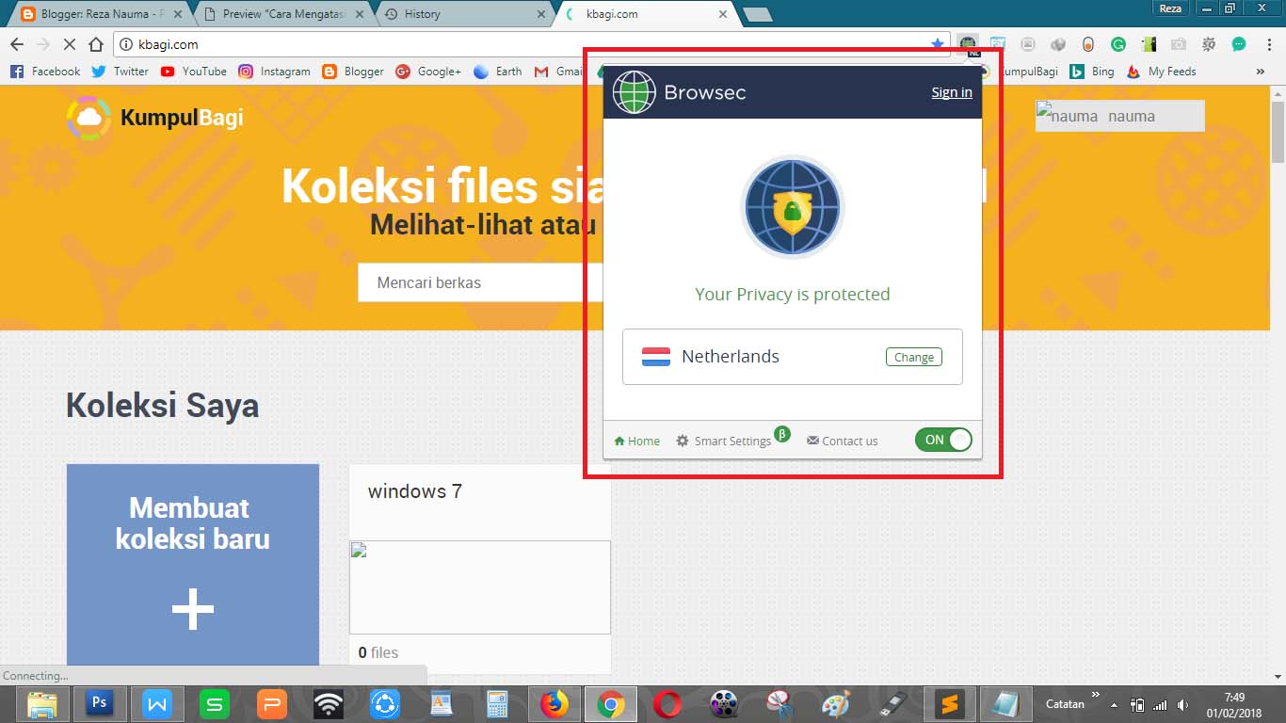The height and width of the screenshot is (723, 1286).
Task: Close the History tab
Action: click(541, 14)
